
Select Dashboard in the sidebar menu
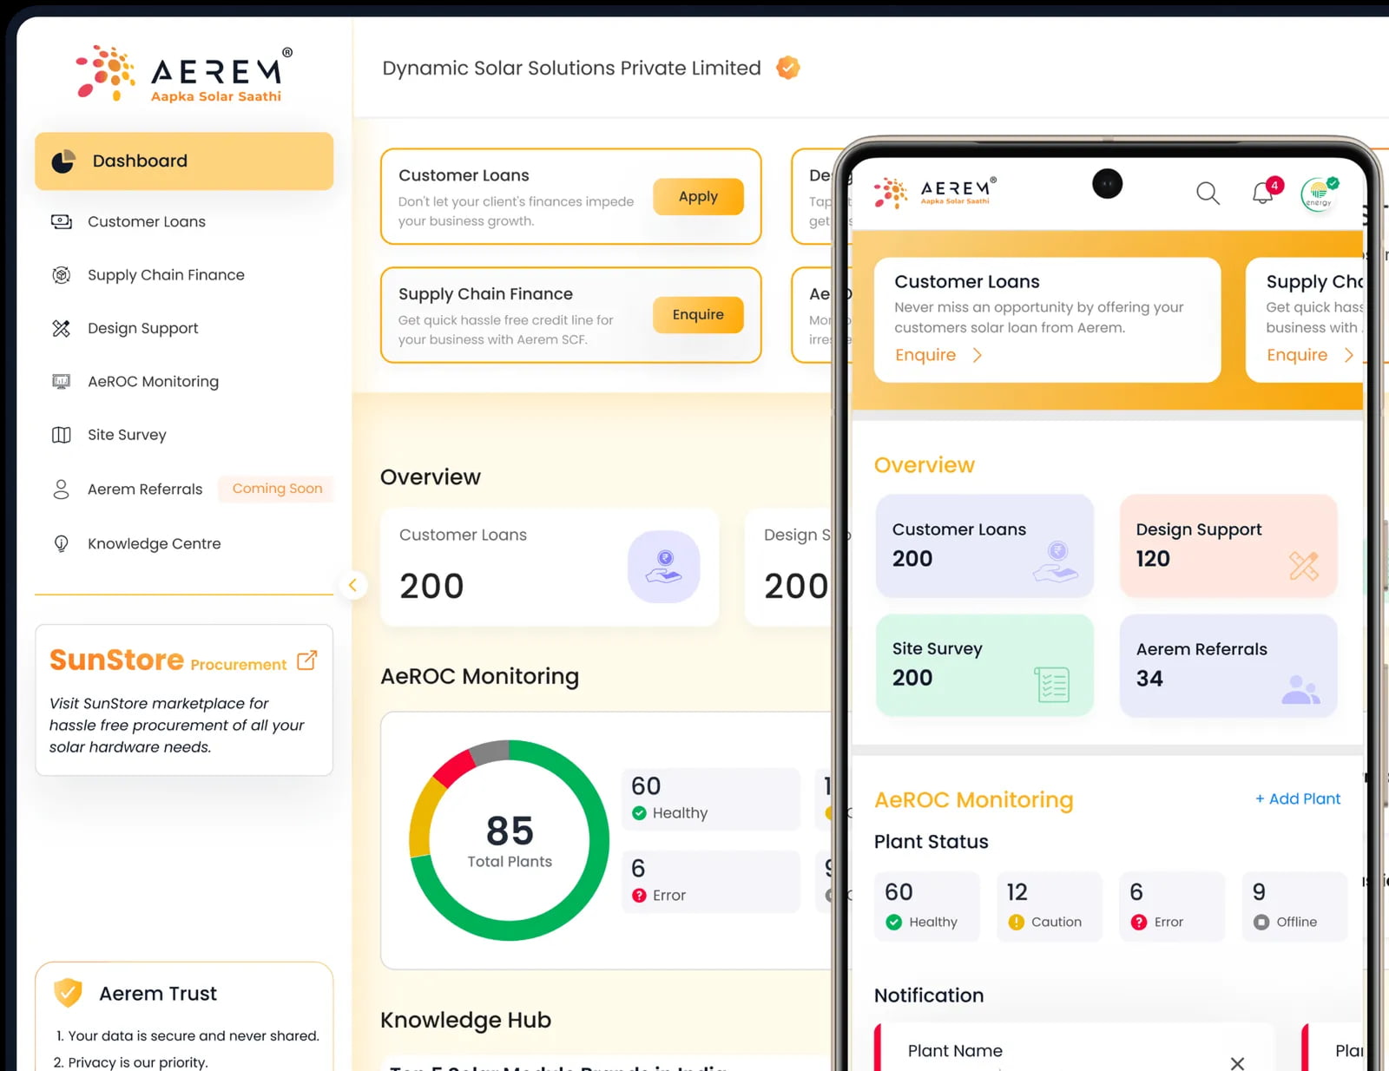point(140,161)
